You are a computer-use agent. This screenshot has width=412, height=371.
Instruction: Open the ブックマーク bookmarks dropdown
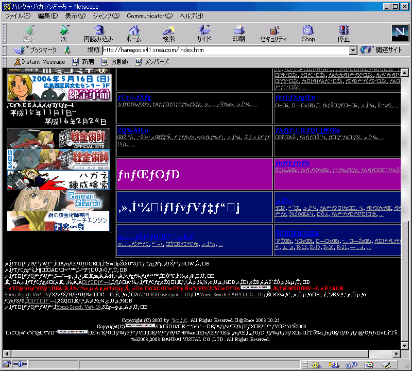35,50
